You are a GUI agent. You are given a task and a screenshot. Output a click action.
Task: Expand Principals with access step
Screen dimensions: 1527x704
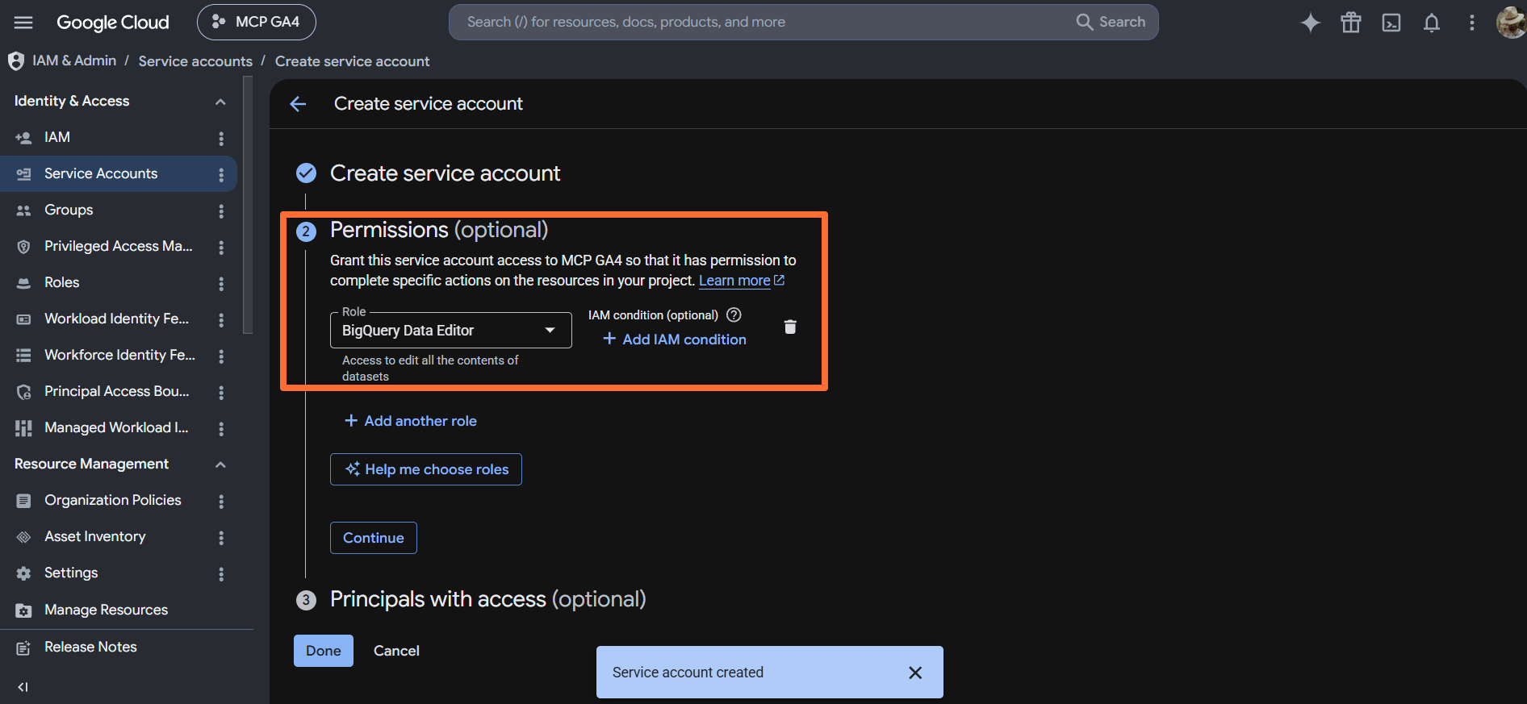click(x=487, y=599)
